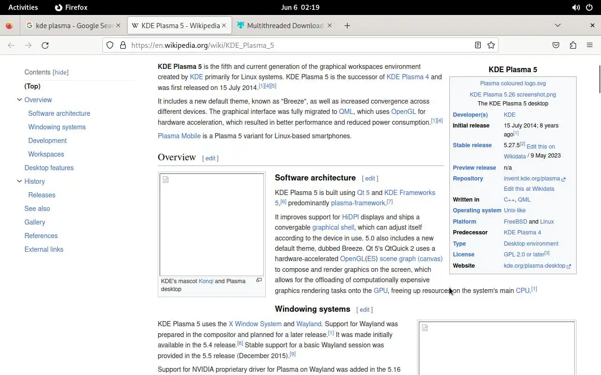Jump to (Top) in contents
This screenshot has height=375, width=601.
32,86
